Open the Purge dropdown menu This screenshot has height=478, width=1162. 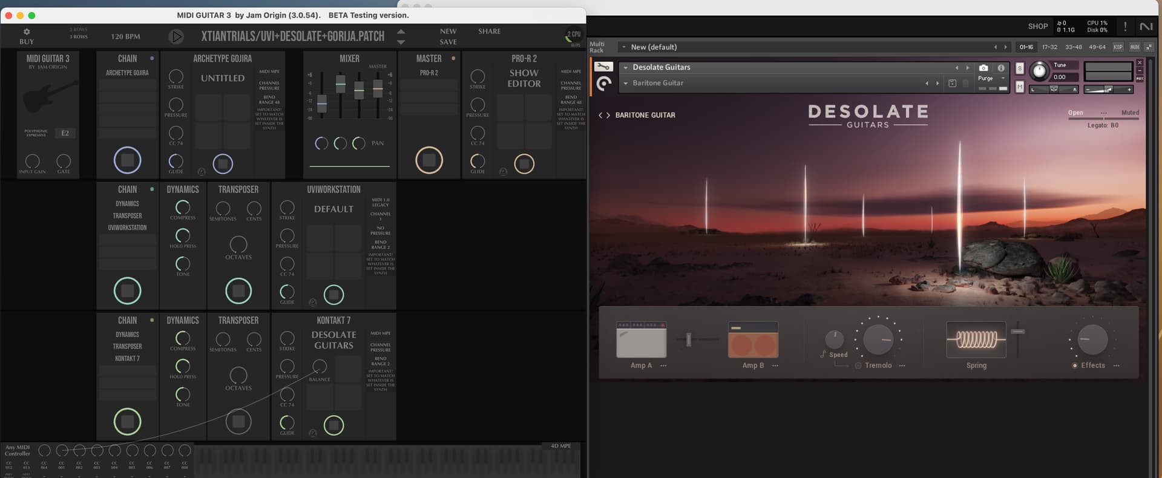click(991, 78)
